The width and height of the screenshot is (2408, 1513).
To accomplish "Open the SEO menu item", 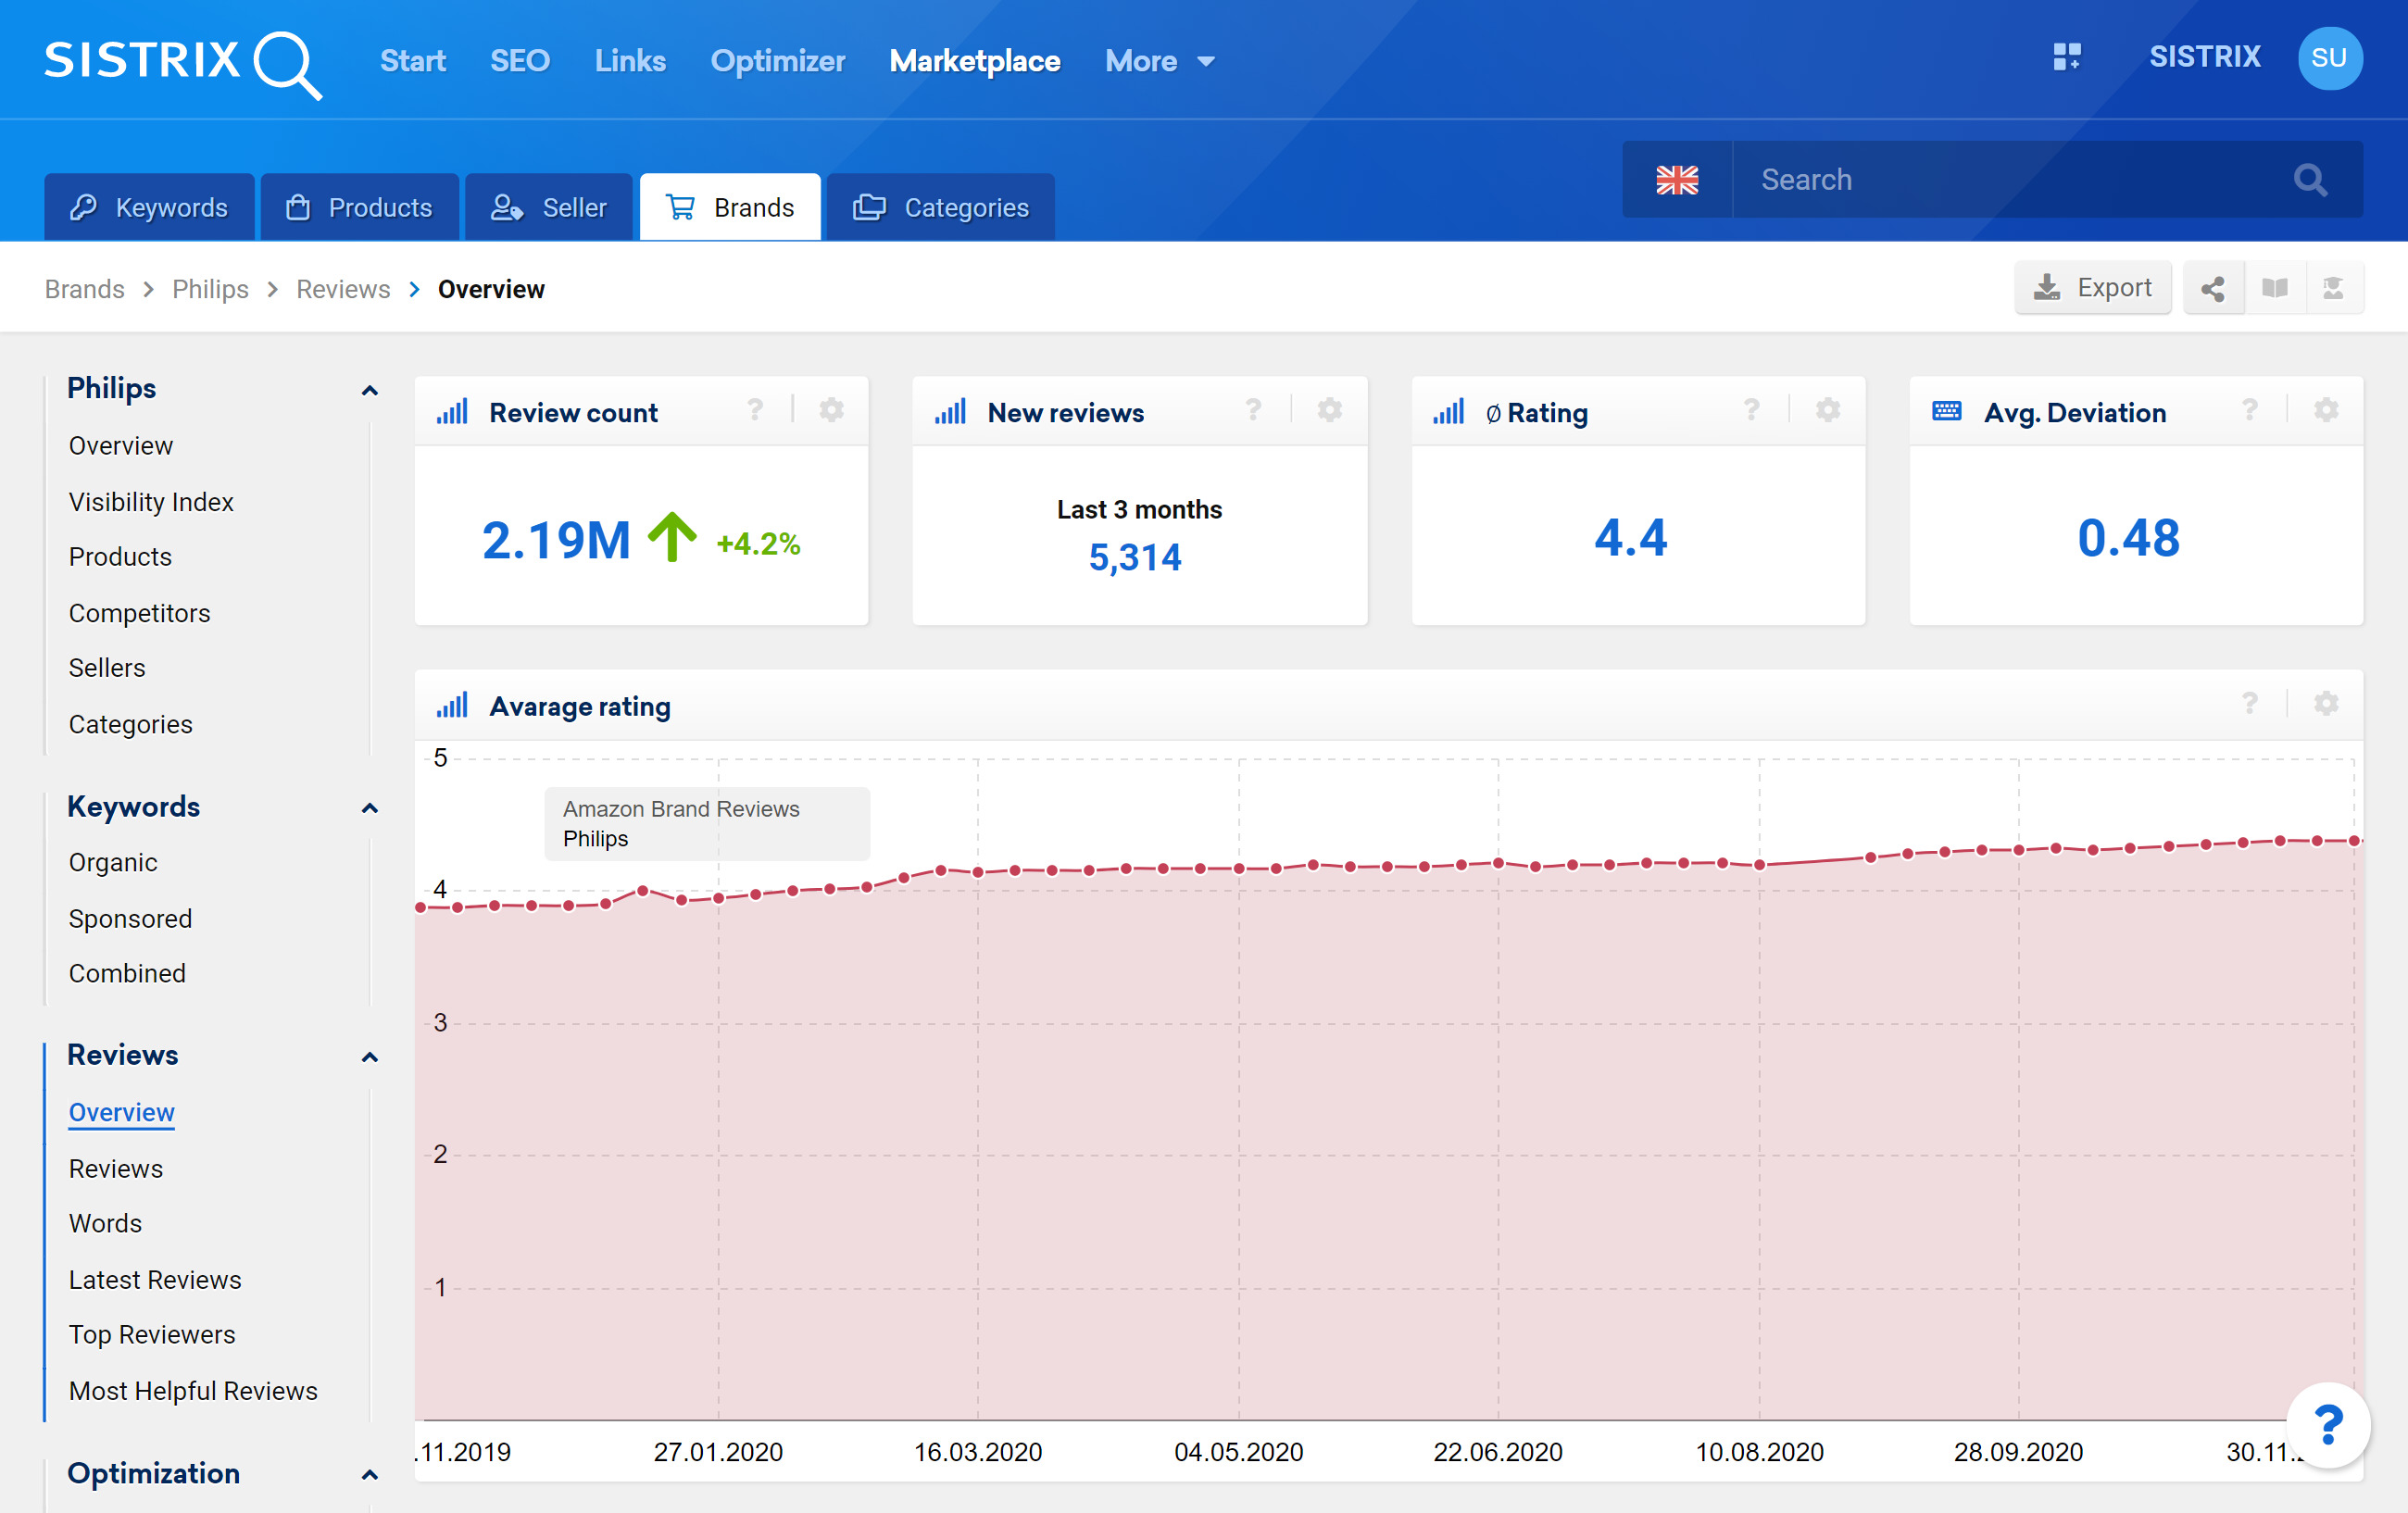I will tap(519, 62).
